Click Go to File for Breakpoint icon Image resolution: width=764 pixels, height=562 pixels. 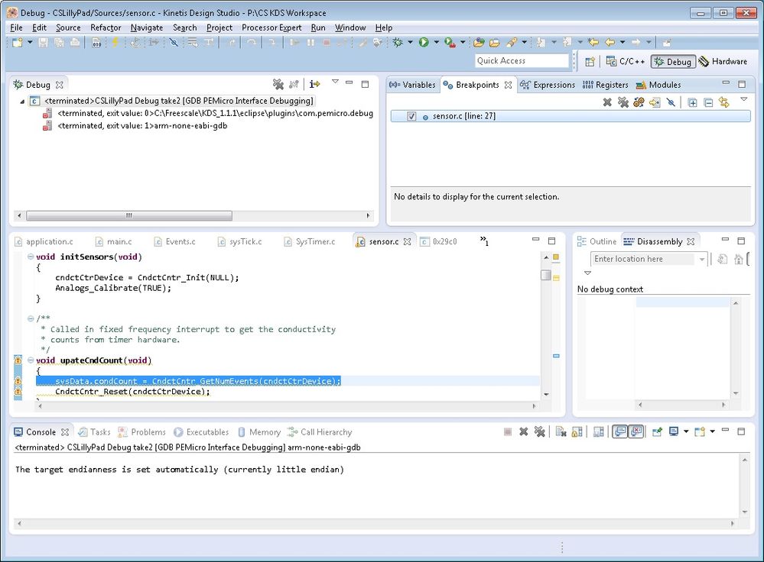coord(655,102)
